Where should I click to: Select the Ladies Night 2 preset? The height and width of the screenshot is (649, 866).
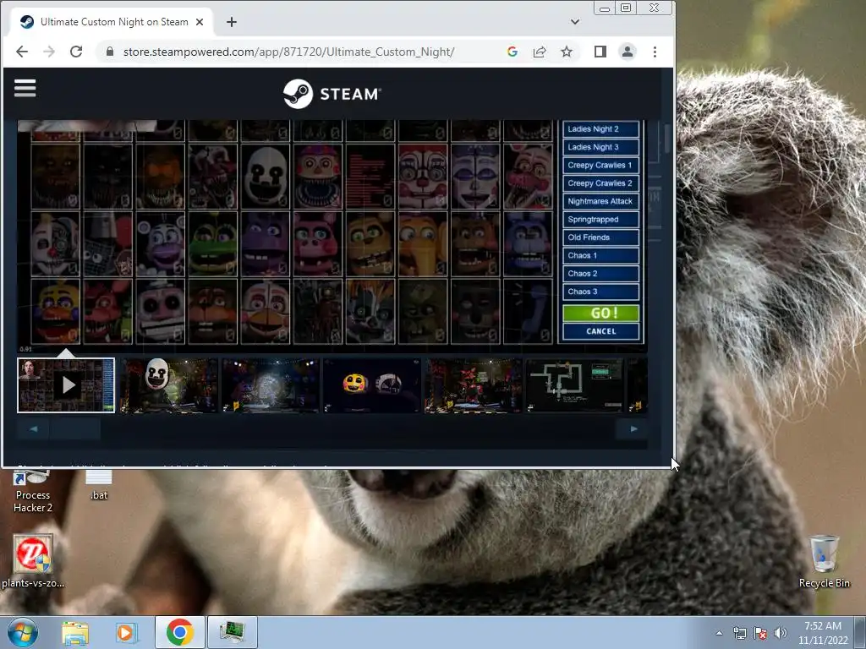coord(601,129)
